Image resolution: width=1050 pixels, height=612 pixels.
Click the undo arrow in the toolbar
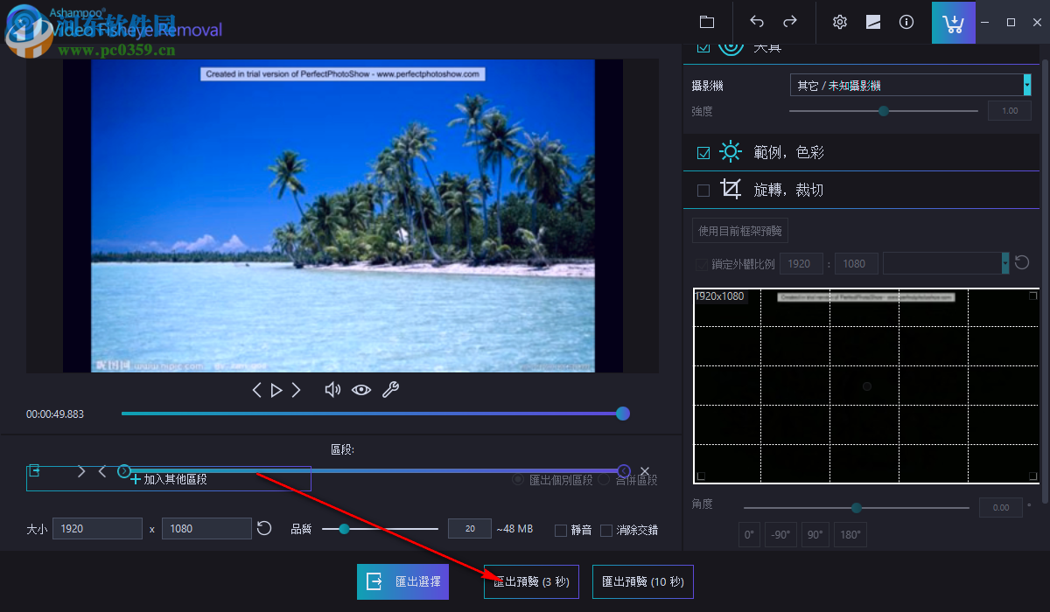(x=756, y=22)
